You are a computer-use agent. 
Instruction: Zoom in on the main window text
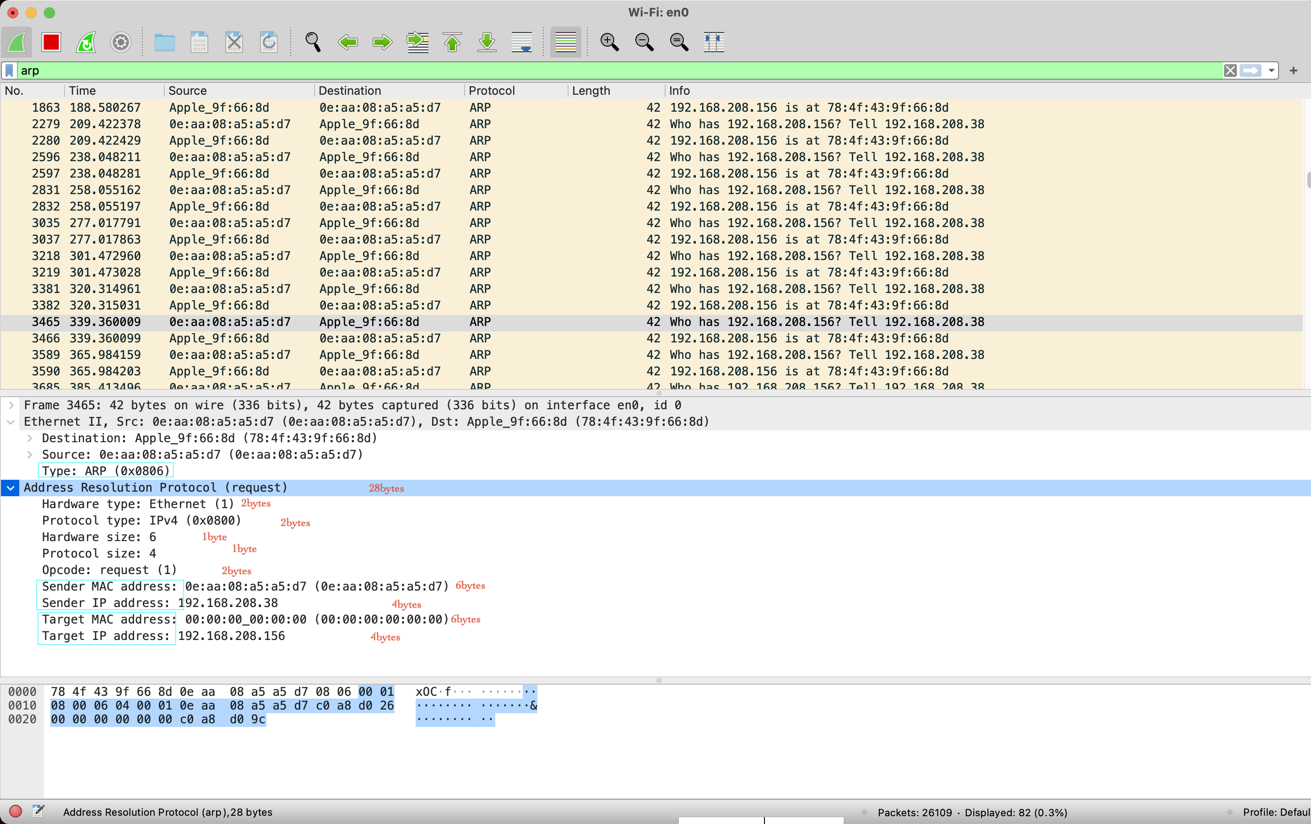(609, 42)
